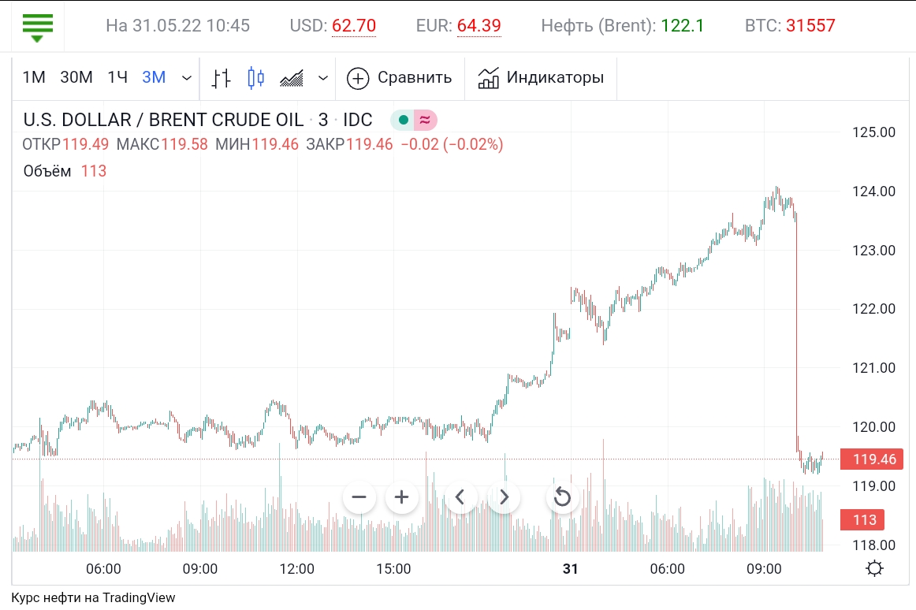Open the green hamburger menu icon
This screenshot has width=916, height=610.
coord(38,28)
